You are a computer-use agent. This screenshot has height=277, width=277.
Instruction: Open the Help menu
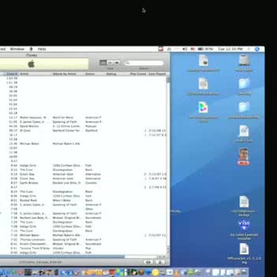pos(42,49)
